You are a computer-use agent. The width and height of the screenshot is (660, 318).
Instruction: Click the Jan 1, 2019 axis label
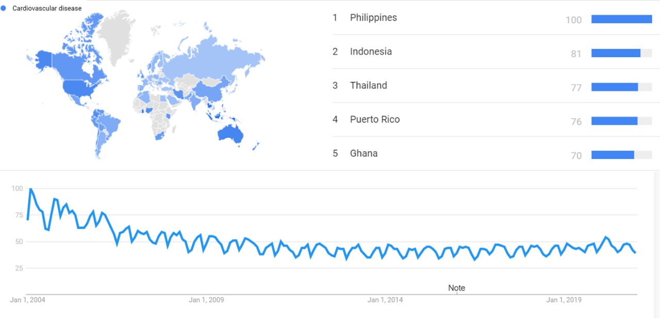[x=564, y=300]
